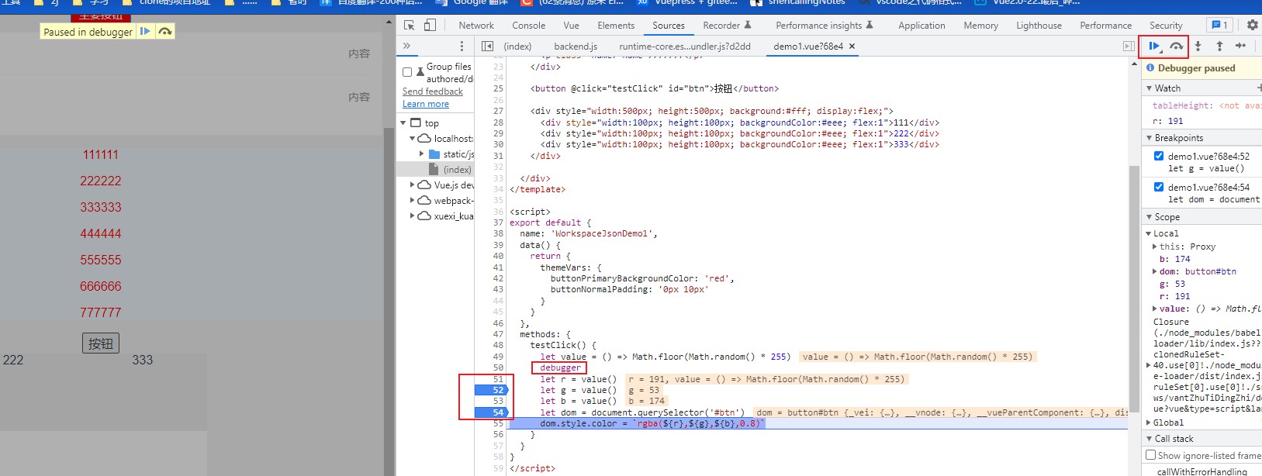The width and height of the screenshot is (1262, 476).
Task: Toggle breakpoint on line 54 gutter
Action: click(x=491, y=412)
